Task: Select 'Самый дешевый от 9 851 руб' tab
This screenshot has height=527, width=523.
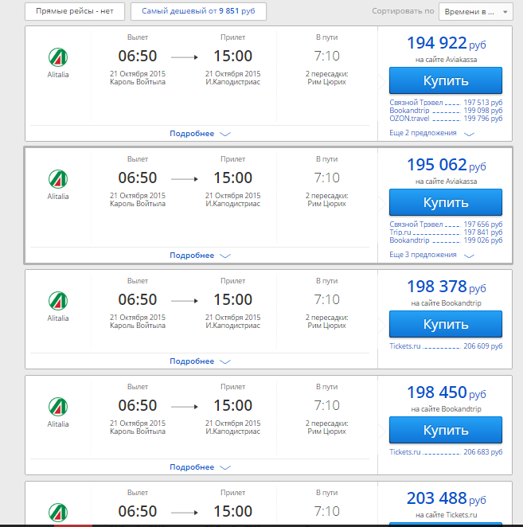Action: (x=198, y=12)
